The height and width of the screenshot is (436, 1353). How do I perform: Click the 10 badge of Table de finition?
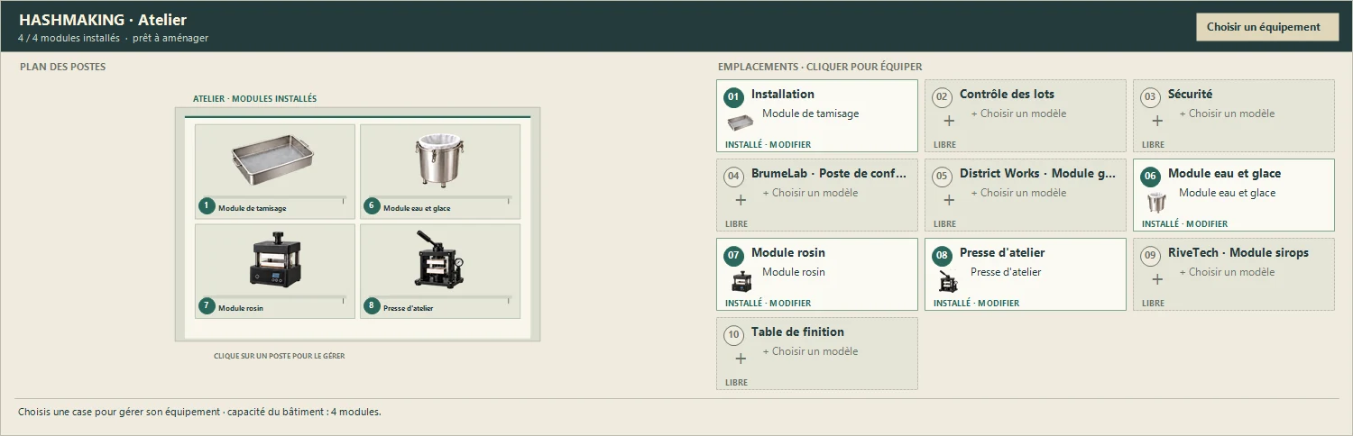[733, 334]
